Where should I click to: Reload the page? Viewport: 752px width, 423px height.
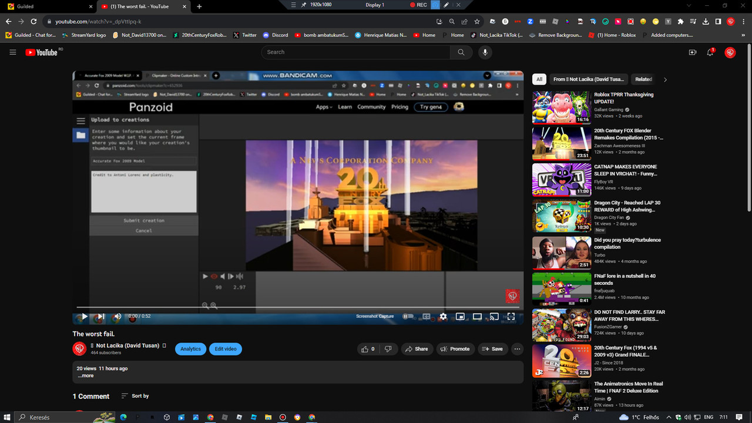[33, 22]
